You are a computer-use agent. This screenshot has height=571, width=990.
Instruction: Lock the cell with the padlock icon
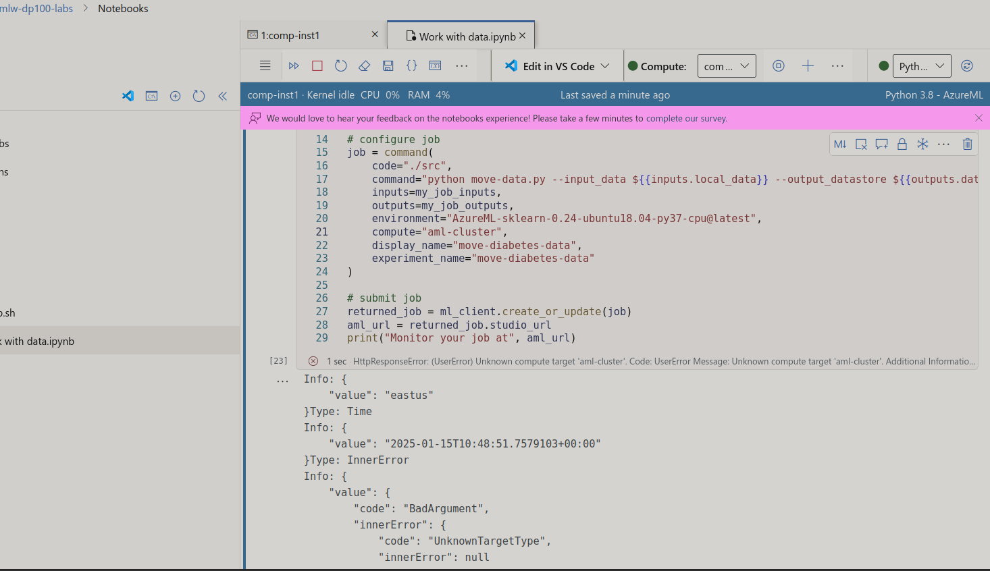coord(902,144)
